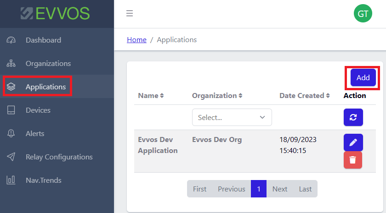The image size is (386, 213).
Task: Click the Nav.Trends bar chart icon
Action: click(x=11, y=180)
